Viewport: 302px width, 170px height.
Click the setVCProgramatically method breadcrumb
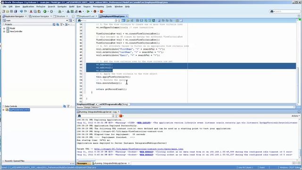click(x=114, y=104)
